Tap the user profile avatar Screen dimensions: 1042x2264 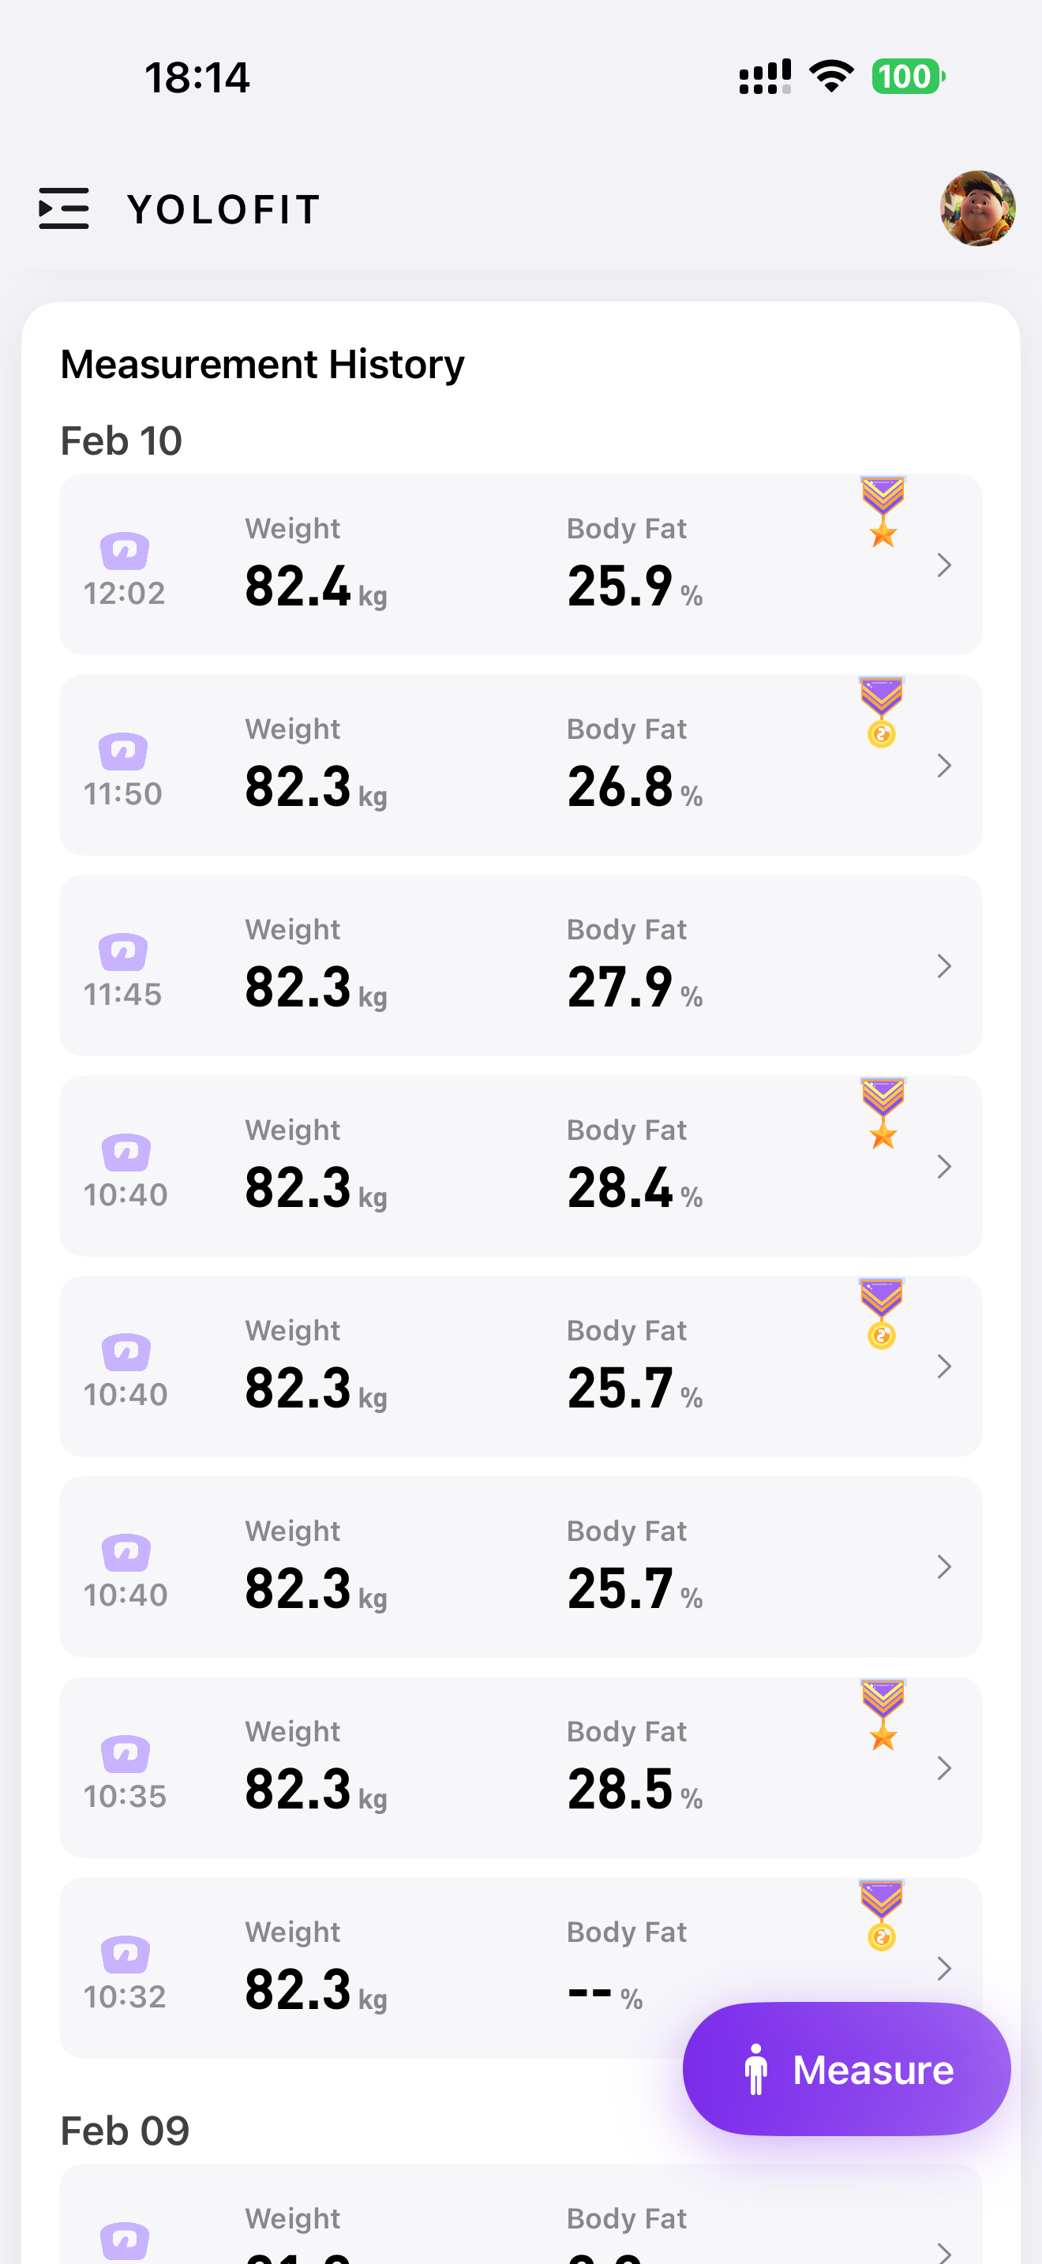[x=977, y=208]
